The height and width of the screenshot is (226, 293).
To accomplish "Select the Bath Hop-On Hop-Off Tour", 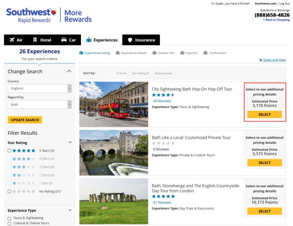I will (264, 114).
